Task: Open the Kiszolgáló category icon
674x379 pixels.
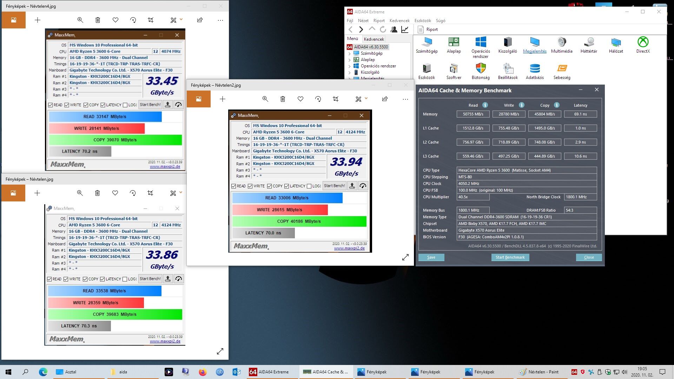Action: pyautogui.click(x=508, y=45)
